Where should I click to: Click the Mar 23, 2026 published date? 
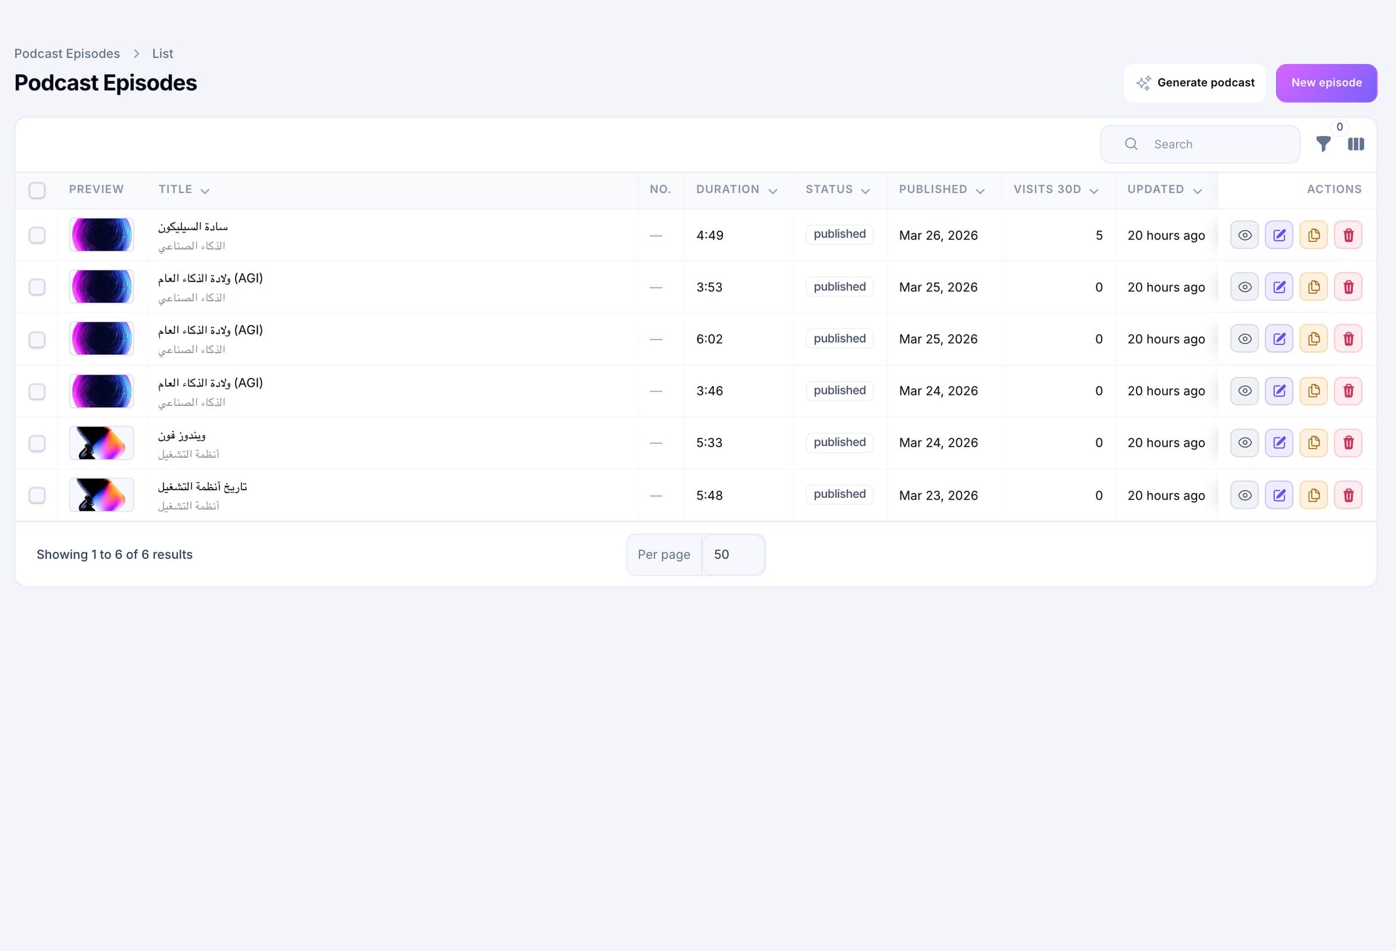[x=938, y=496]
